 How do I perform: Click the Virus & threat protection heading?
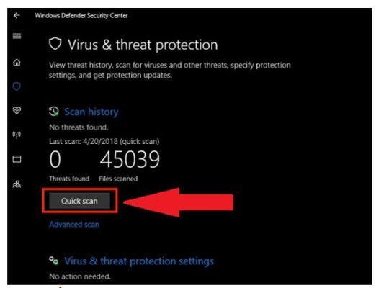coord(143,45)
